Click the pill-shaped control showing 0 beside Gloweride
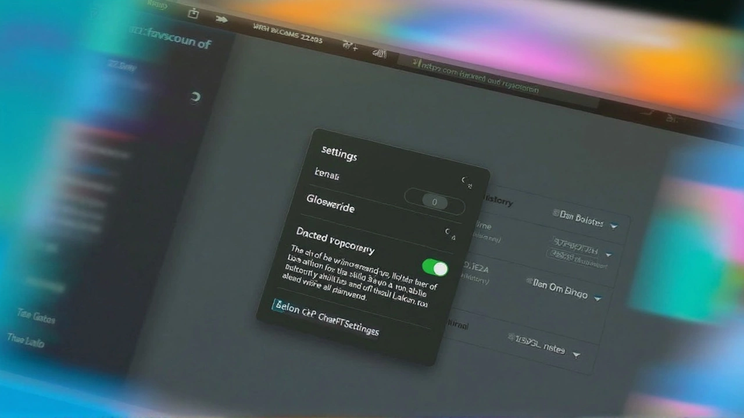 point(435,202)
